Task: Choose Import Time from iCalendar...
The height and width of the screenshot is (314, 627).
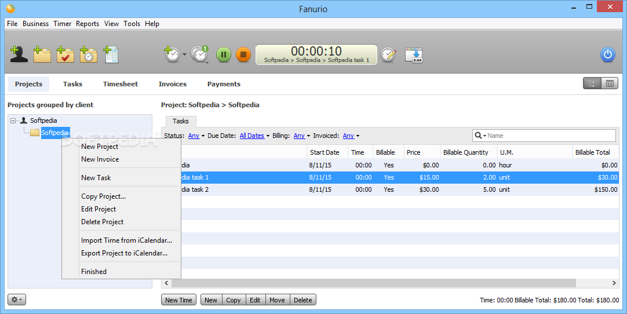Action: [x=121, y=240]
